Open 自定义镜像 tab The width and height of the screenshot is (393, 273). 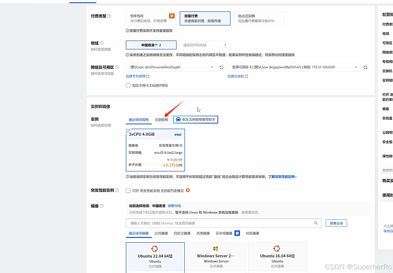[182, 233]
